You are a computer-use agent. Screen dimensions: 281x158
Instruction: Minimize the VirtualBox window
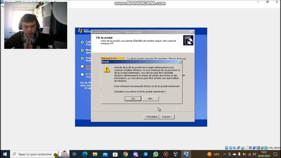coord(258,2)
